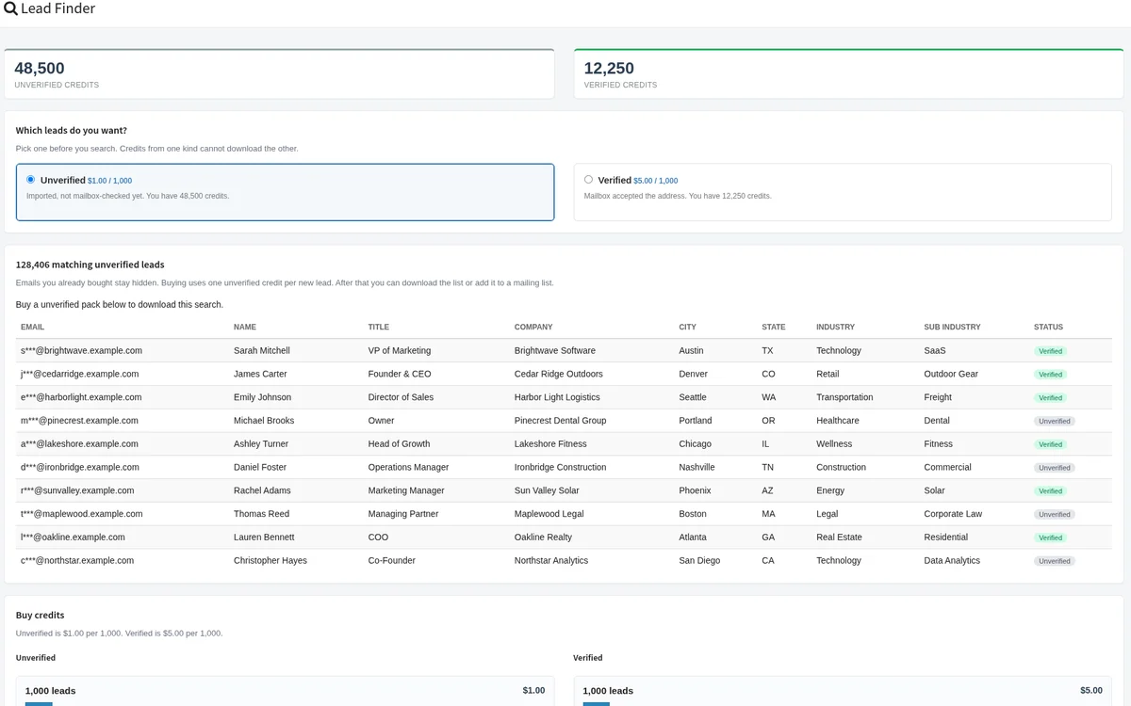The image size is (1131, 706).
Task: Click the COMPANY column header
Action: click(533, 328)
